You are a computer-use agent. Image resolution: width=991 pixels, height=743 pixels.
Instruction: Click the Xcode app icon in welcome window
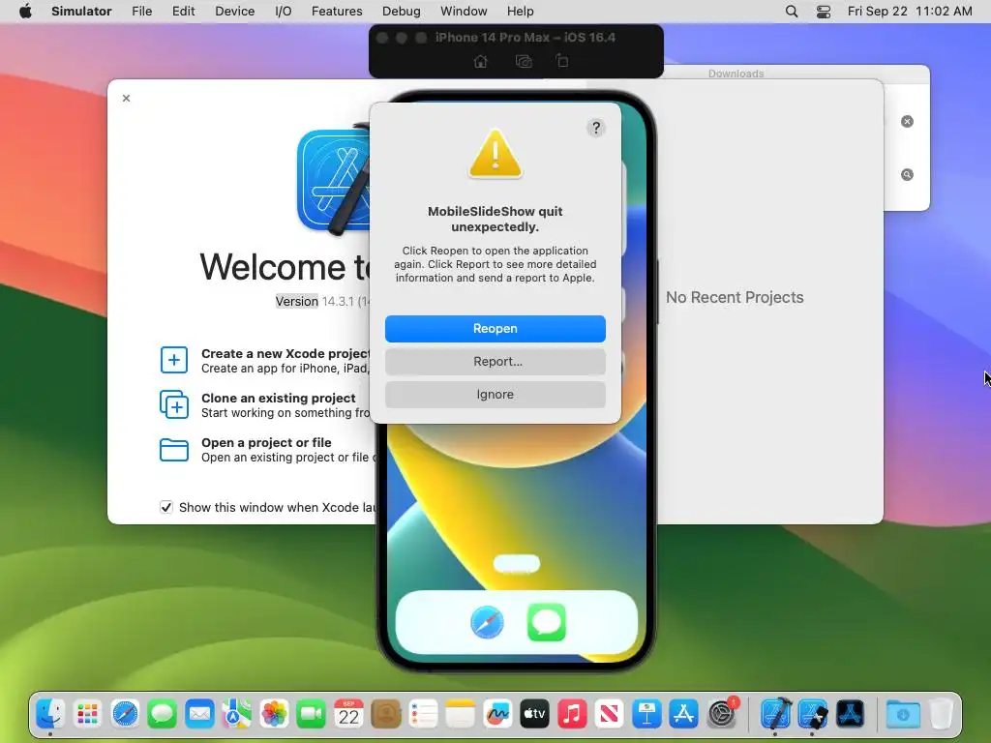pos(335,179)
